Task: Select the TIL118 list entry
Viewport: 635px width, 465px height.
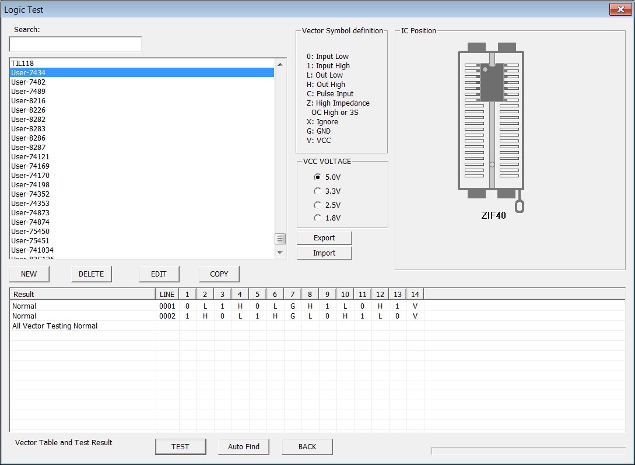Action: tap(142, 63)
